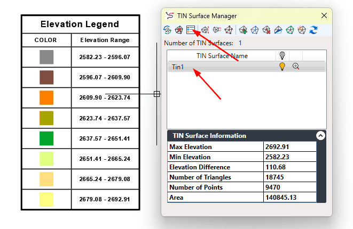The height and width of the screenshot is (229, 353).
Task: Click the green circular rebuild TIN icon
Action: coord(168,30)
